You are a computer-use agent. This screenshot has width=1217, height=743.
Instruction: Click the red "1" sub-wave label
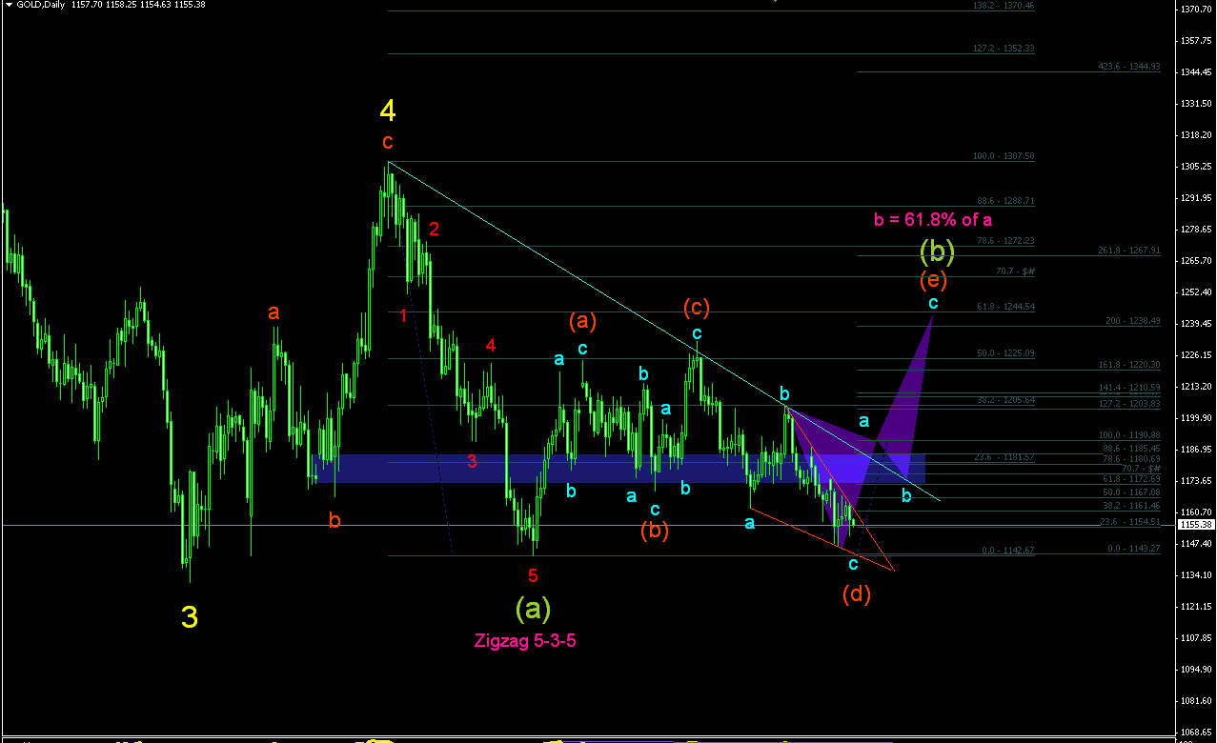click(x=404, y=315)
